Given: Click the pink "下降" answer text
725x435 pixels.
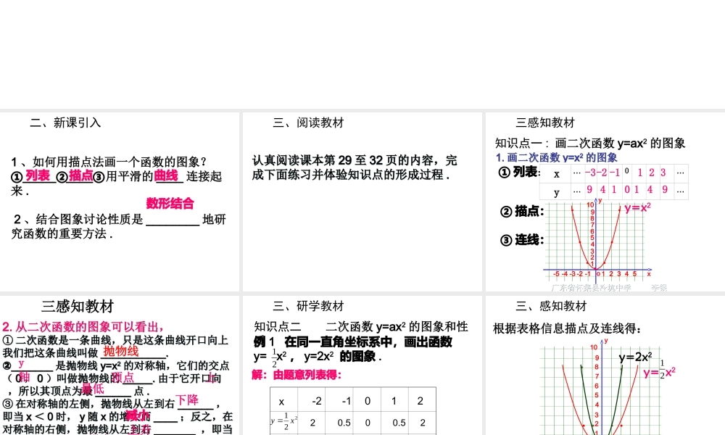Looking at the screenshot, I should [187, 399].
